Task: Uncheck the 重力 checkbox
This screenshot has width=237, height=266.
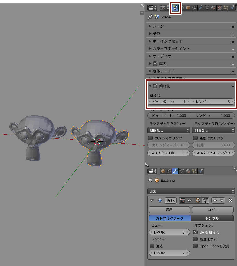Action: 155,64
